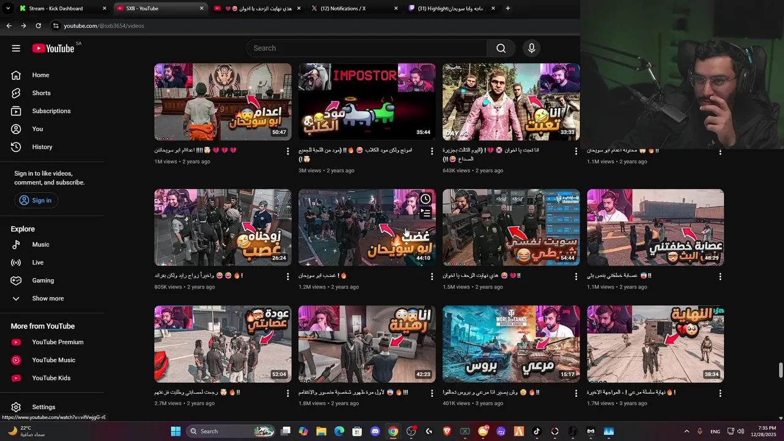The width and height of the screenshot is (784, 441).
Task: Open the 26:24 video thumbnail
Action: pyautogui.click(x=223, y=227)
